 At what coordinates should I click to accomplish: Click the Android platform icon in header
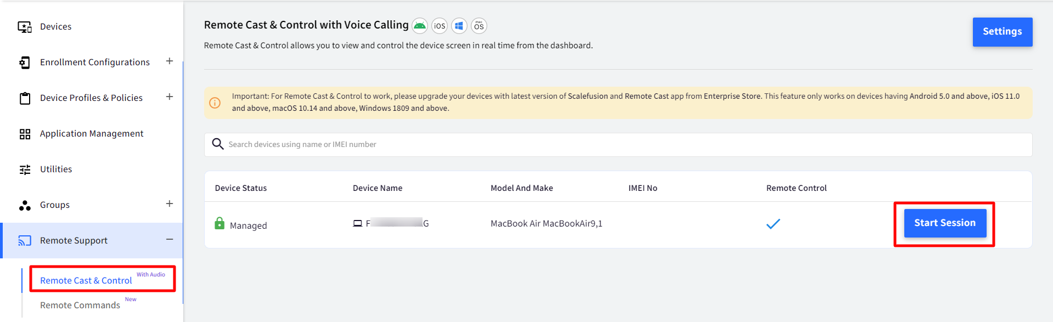point(420,26)
